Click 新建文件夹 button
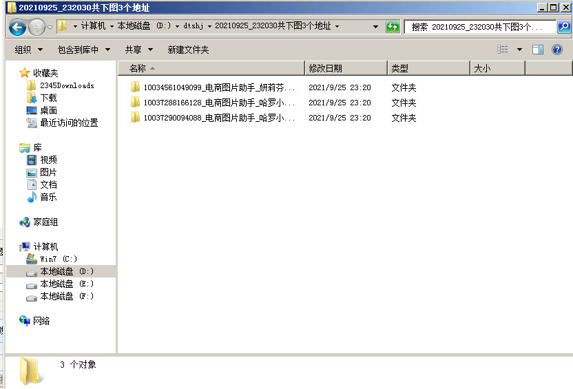Image resolution: width=573 pixels, height=389 pixels. (x=188, y=50)
